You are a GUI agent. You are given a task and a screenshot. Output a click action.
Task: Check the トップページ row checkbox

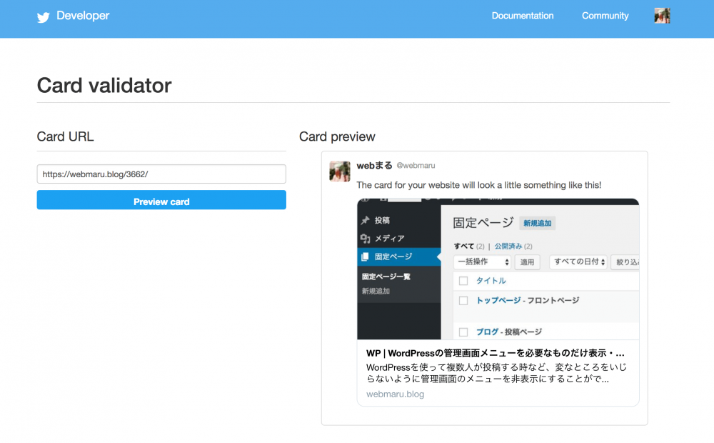(463, 301)
